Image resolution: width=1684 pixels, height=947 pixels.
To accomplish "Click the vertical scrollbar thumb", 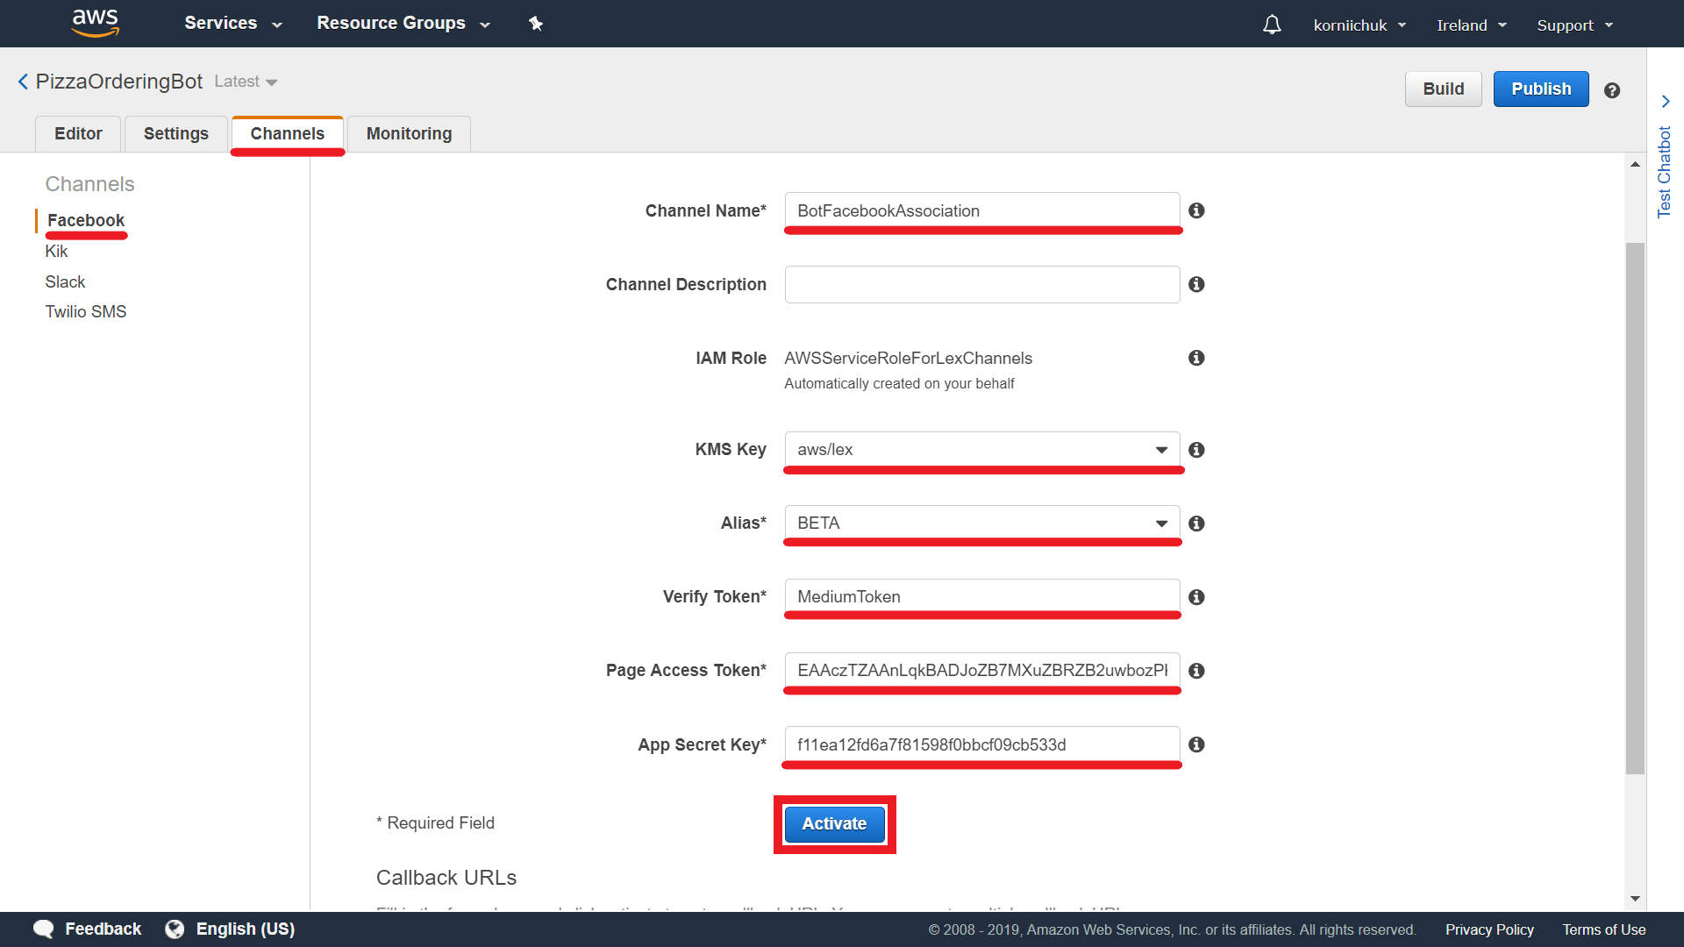I will pos(1635,509).
